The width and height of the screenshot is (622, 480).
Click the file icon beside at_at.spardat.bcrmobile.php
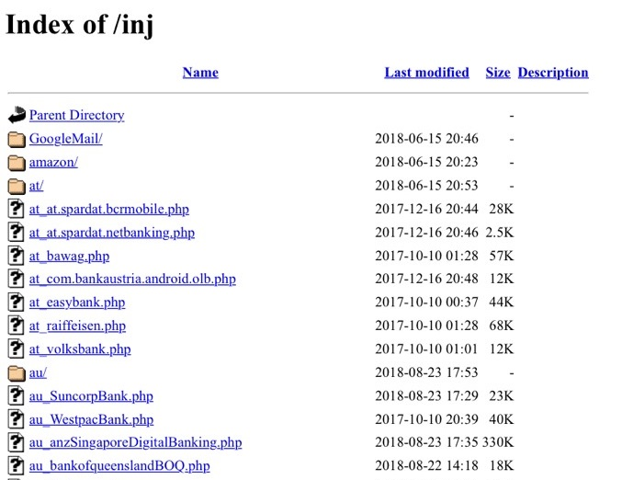pos(16,209)
